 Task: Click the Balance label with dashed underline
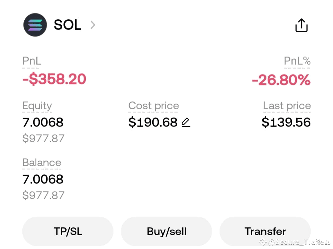pos(42,163)
